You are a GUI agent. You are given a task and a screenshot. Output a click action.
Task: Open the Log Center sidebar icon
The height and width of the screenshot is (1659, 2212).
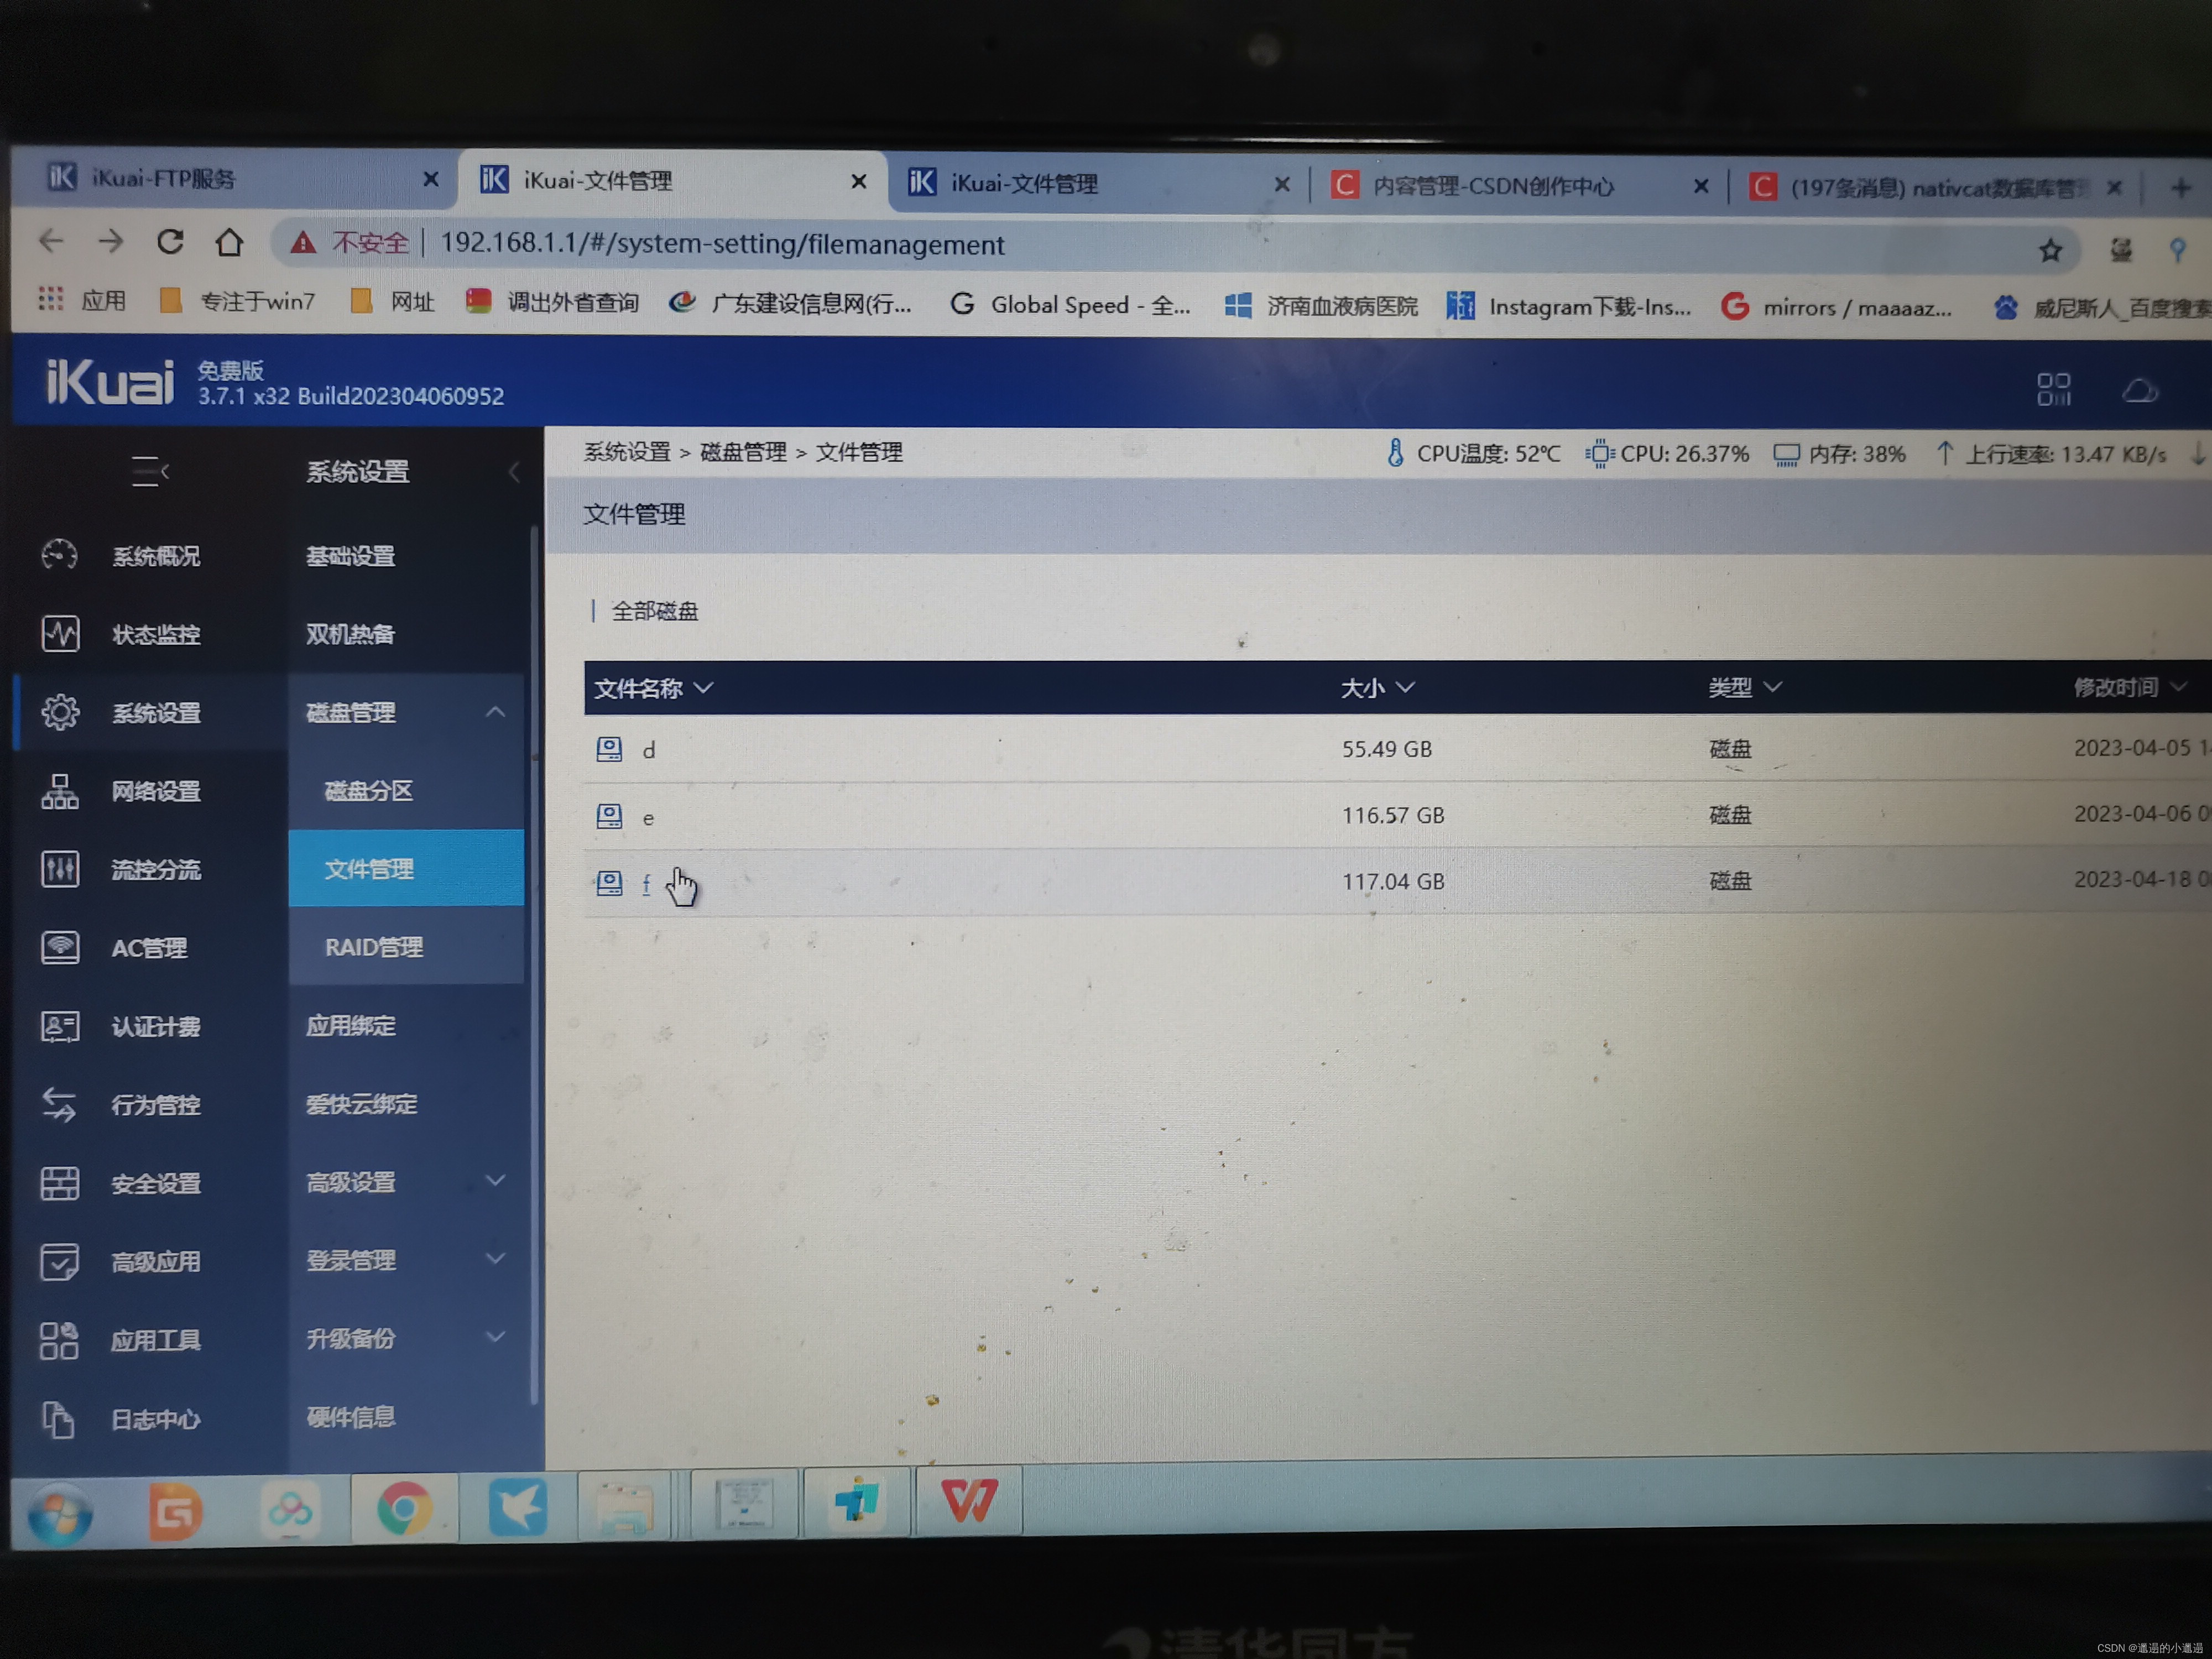[59, 1419]
